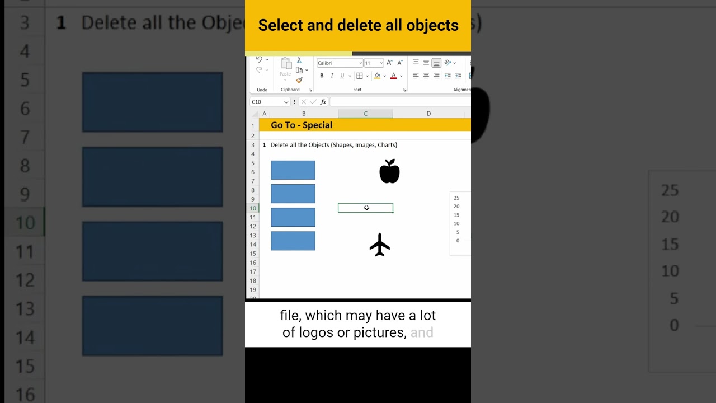Screen dimensions: 716x403
Task: Decrease font size with smaller A icon
Action: point(399,63)
